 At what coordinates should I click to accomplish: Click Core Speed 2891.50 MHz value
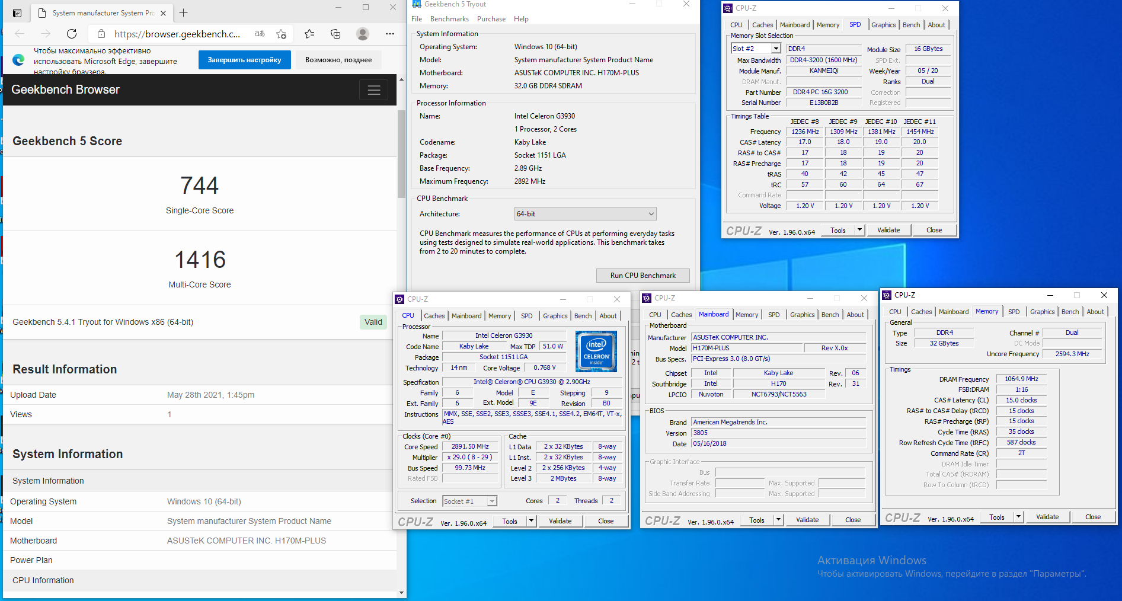(x=470, y=446)
